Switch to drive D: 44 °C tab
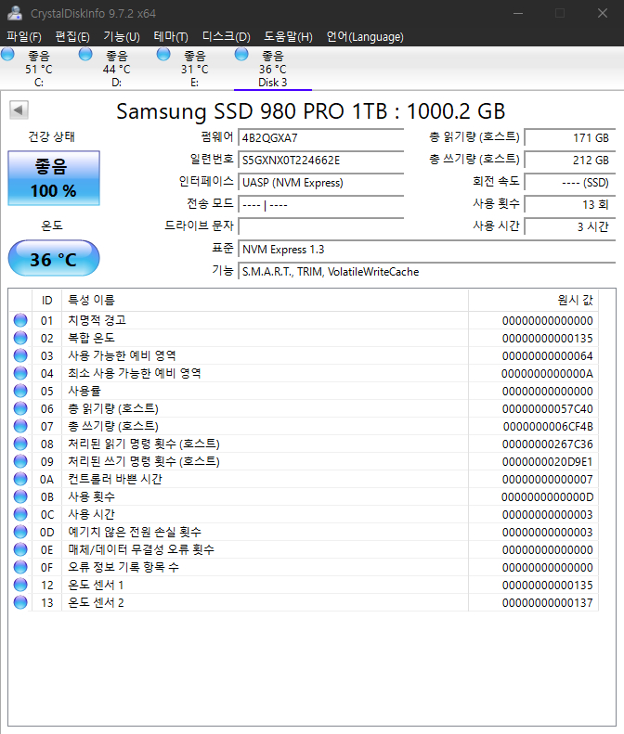The height and width of the screenshot is (734, 624). [x=117, y=69]
